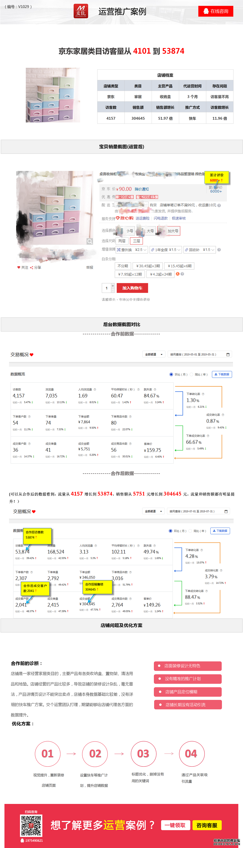Click the help icon after the installment options
243x848 pixels.
point(182,274)
